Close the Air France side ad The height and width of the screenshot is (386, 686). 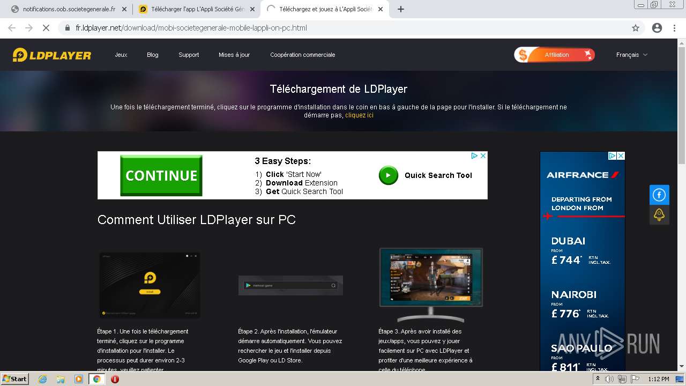pos(621,155)
